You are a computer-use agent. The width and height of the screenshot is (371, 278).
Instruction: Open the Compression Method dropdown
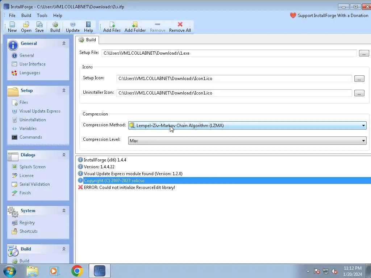click(247, 126)
